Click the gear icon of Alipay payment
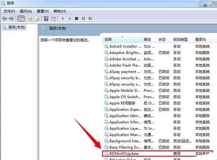 [106, 71]
